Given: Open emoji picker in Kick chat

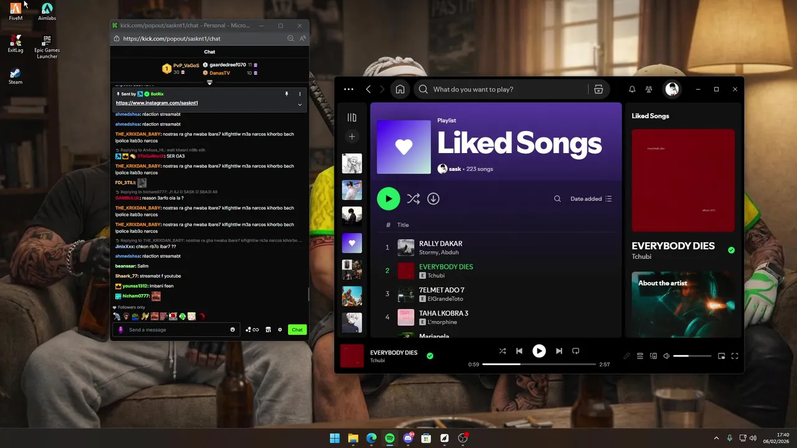Looking at the screenshot, I should (x=233, y=330).
